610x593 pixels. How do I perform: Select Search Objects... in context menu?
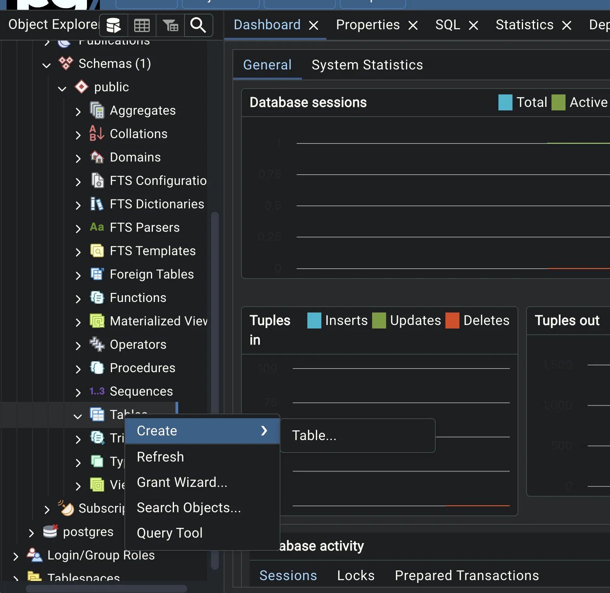pos(202,508)
